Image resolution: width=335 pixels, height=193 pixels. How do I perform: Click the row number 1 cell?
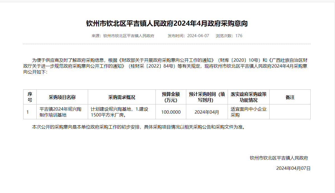click(x=30, y=112)
